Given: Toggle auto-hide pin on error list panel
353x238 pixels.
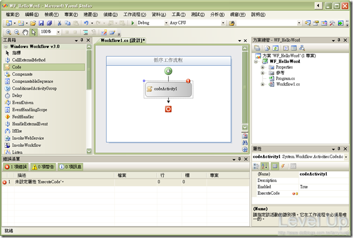Looking at the screenshot, I should [240, 159].
